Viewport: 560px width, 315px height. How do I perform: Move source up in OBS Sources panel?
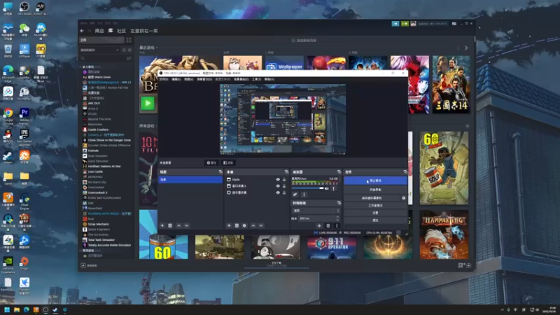[x=253, y=225]
